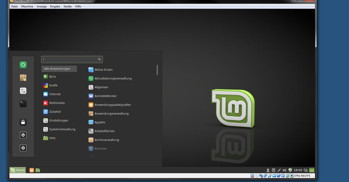
Task: Click the user applet icon in panel
Action: tap(268, 170)
